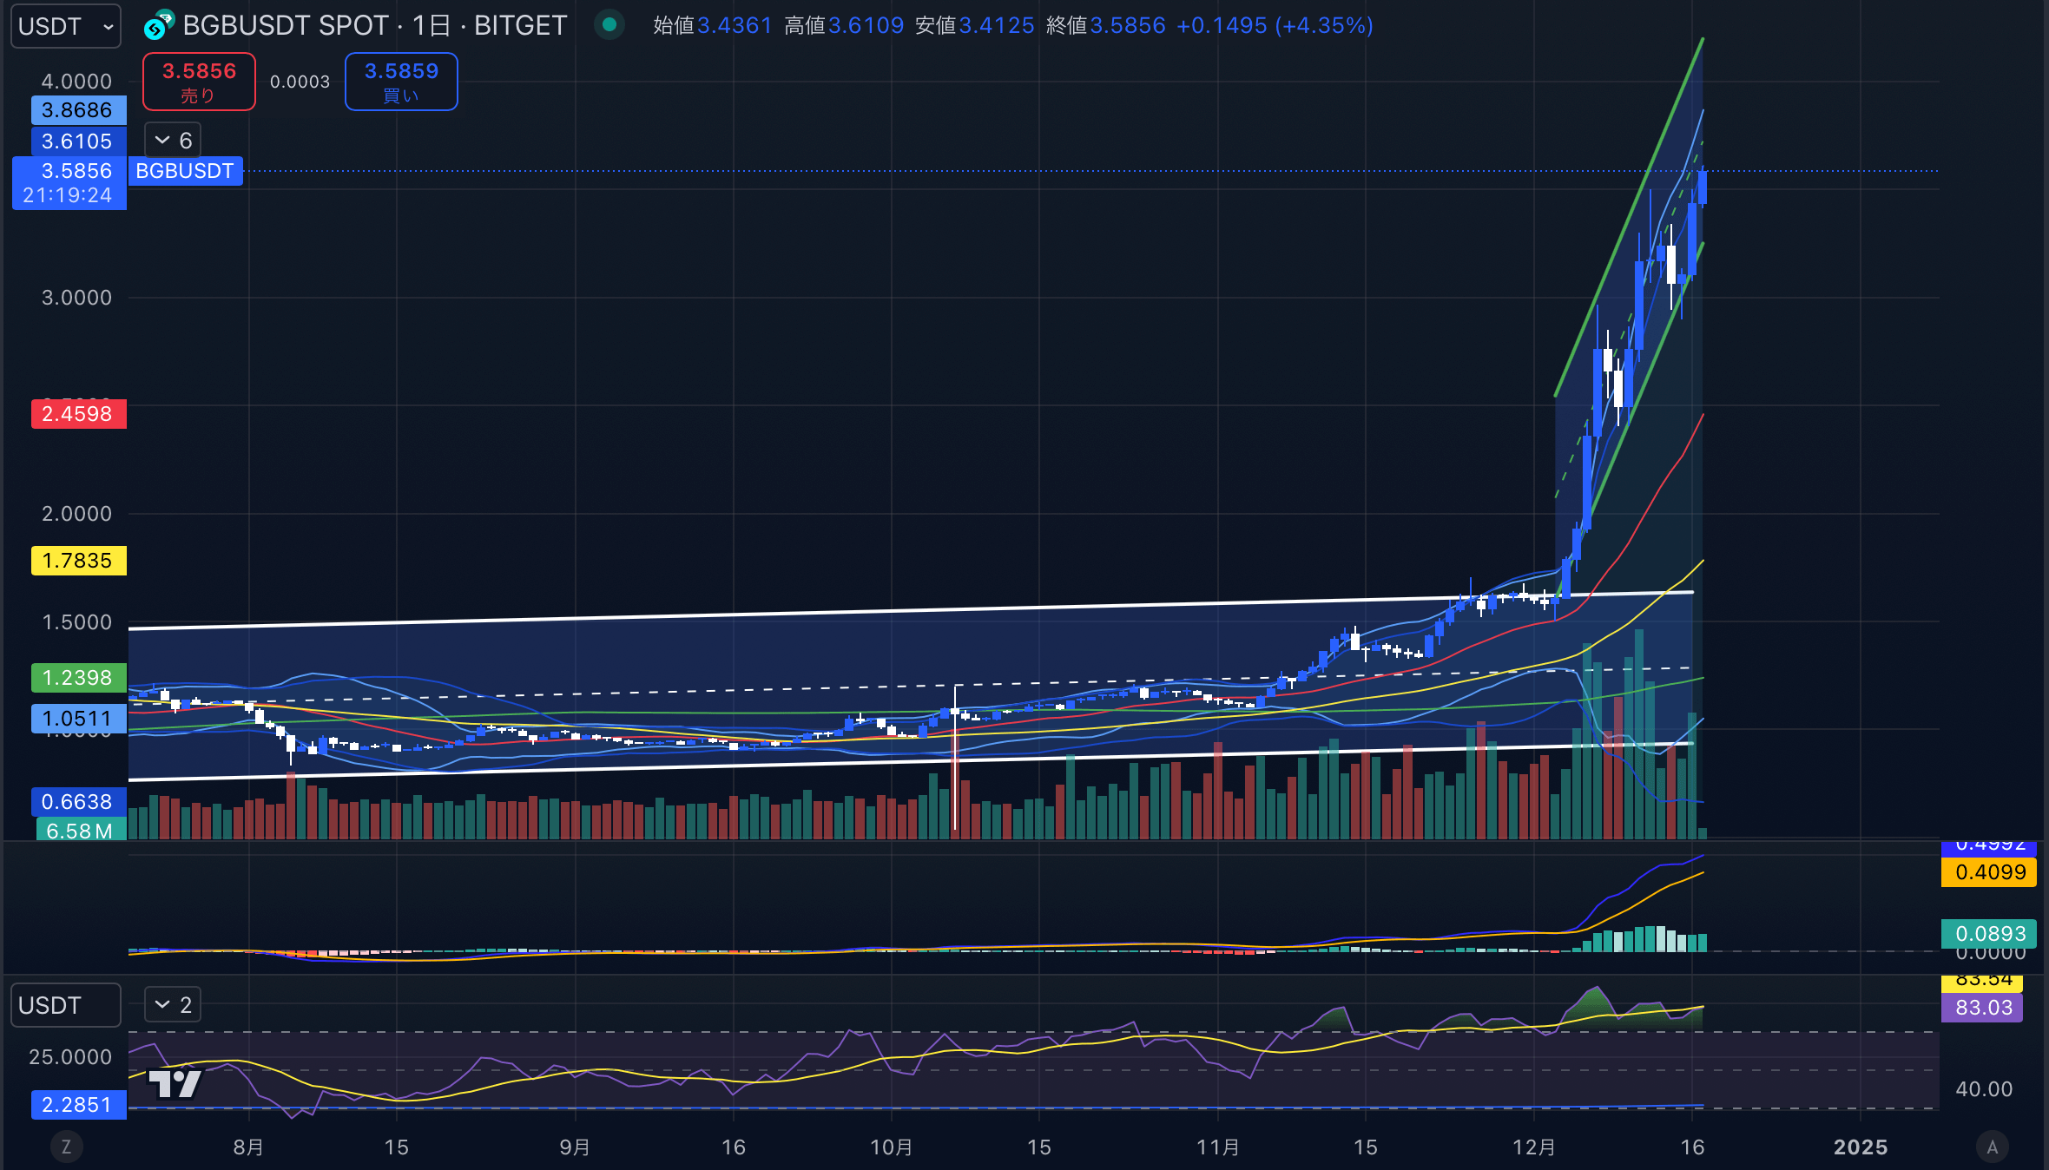The height and width of the screenshot is (1170, 2049).
Task: Click the purple 83.03 RSI value label
Action: click(x=1983, y=1007)
